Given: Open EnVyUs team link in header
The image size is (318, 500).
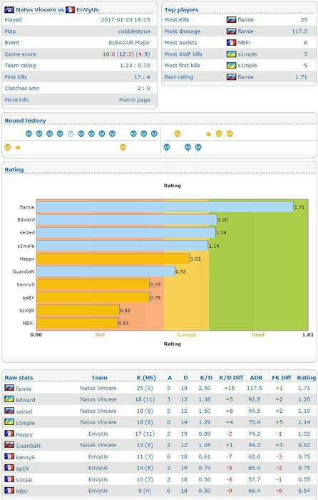Looking at the screenshot, I should point(88,10).
